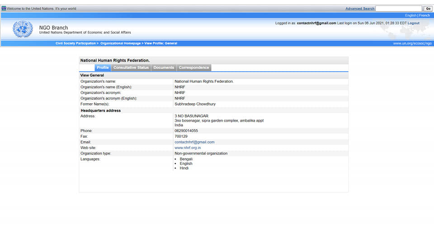Click the NGO Branch heading
Image resolution: width=434 pixels, height=238 pixels.
[x=53, y=28]
